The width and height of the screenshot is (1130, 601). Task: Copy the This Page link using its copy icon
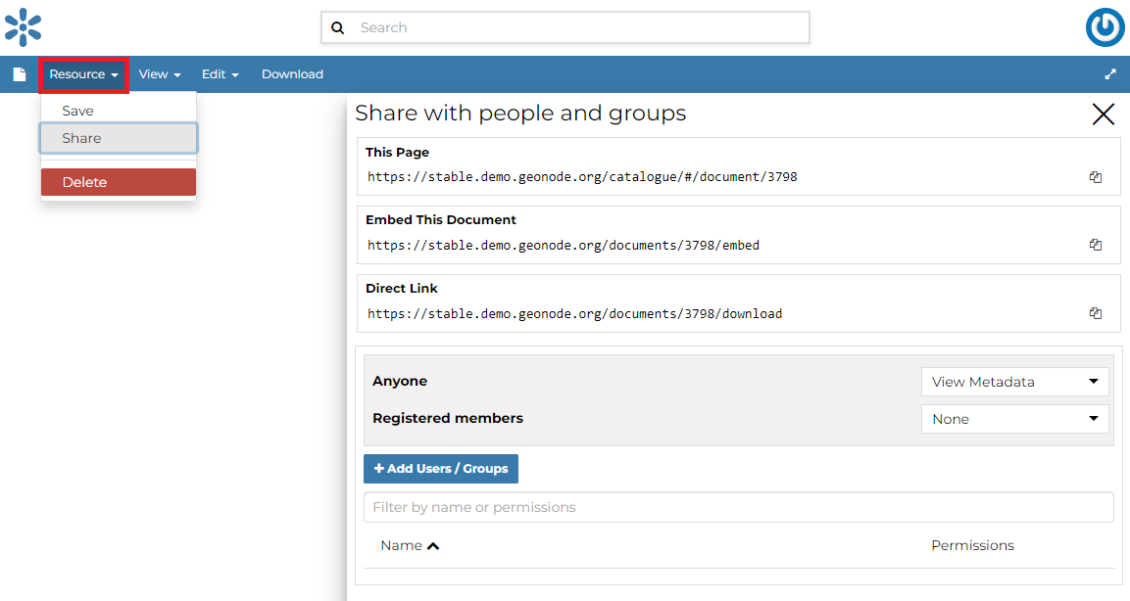click(1095, 176)
